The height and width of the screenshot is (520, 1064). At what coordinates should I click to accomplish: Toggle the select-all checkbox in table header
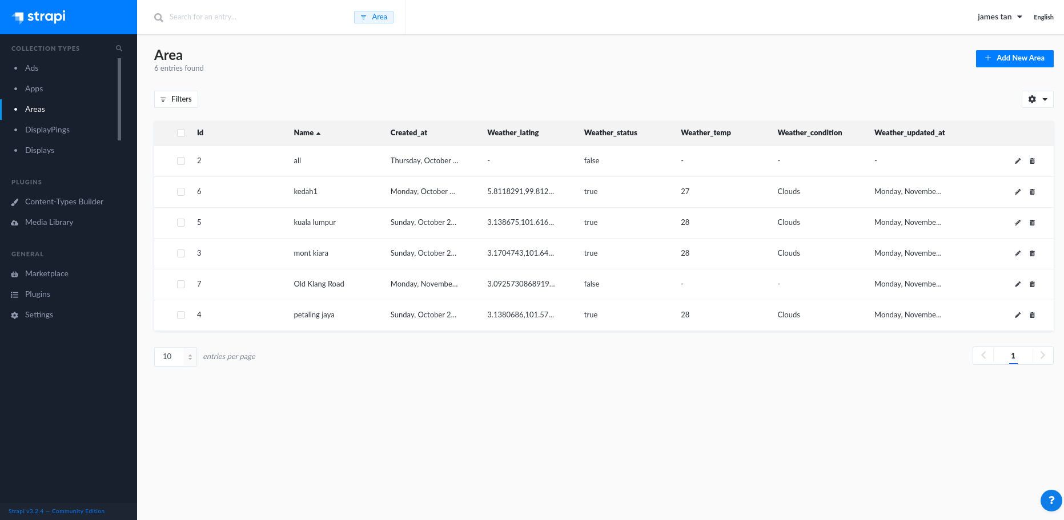tap(181, 133)
